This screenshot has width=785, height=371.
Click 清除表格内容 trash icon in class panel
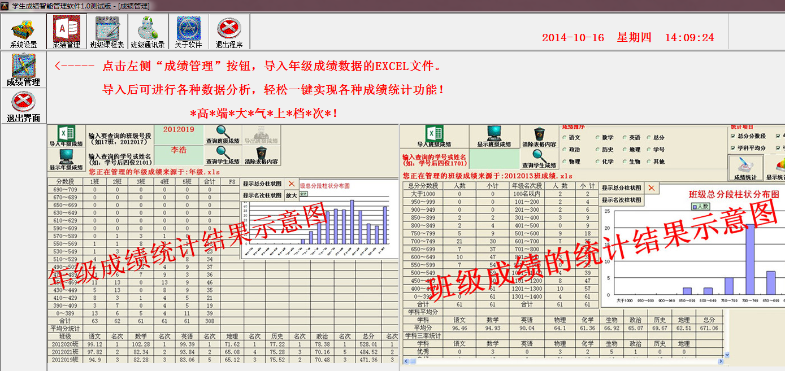(539, 137)
